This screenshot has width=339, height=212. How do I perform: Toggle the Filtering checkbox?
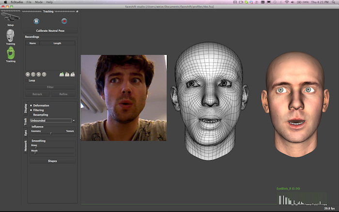(31, 110)
